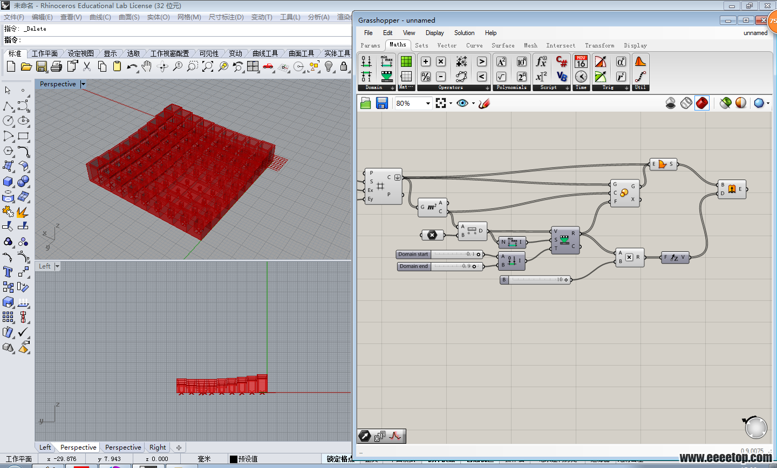Expand the Left viewport dropdown arrow

[57, 266]
